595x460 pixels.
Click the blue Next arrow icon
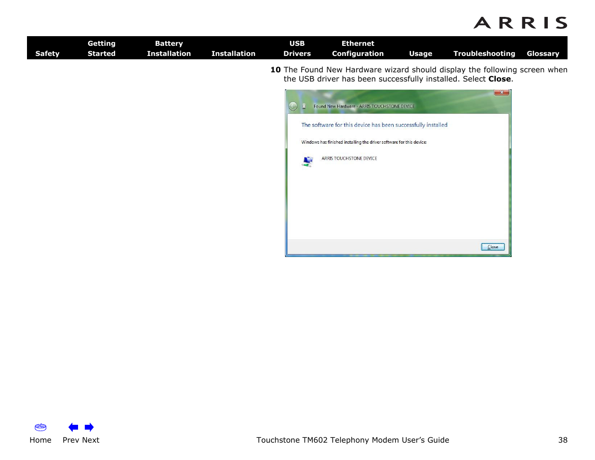[x=89, y=427]
